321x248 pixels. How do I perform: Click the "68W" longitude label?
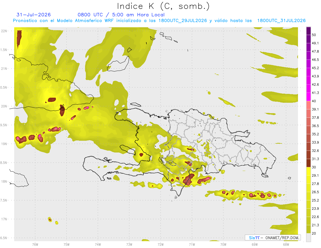coord(286,245)
